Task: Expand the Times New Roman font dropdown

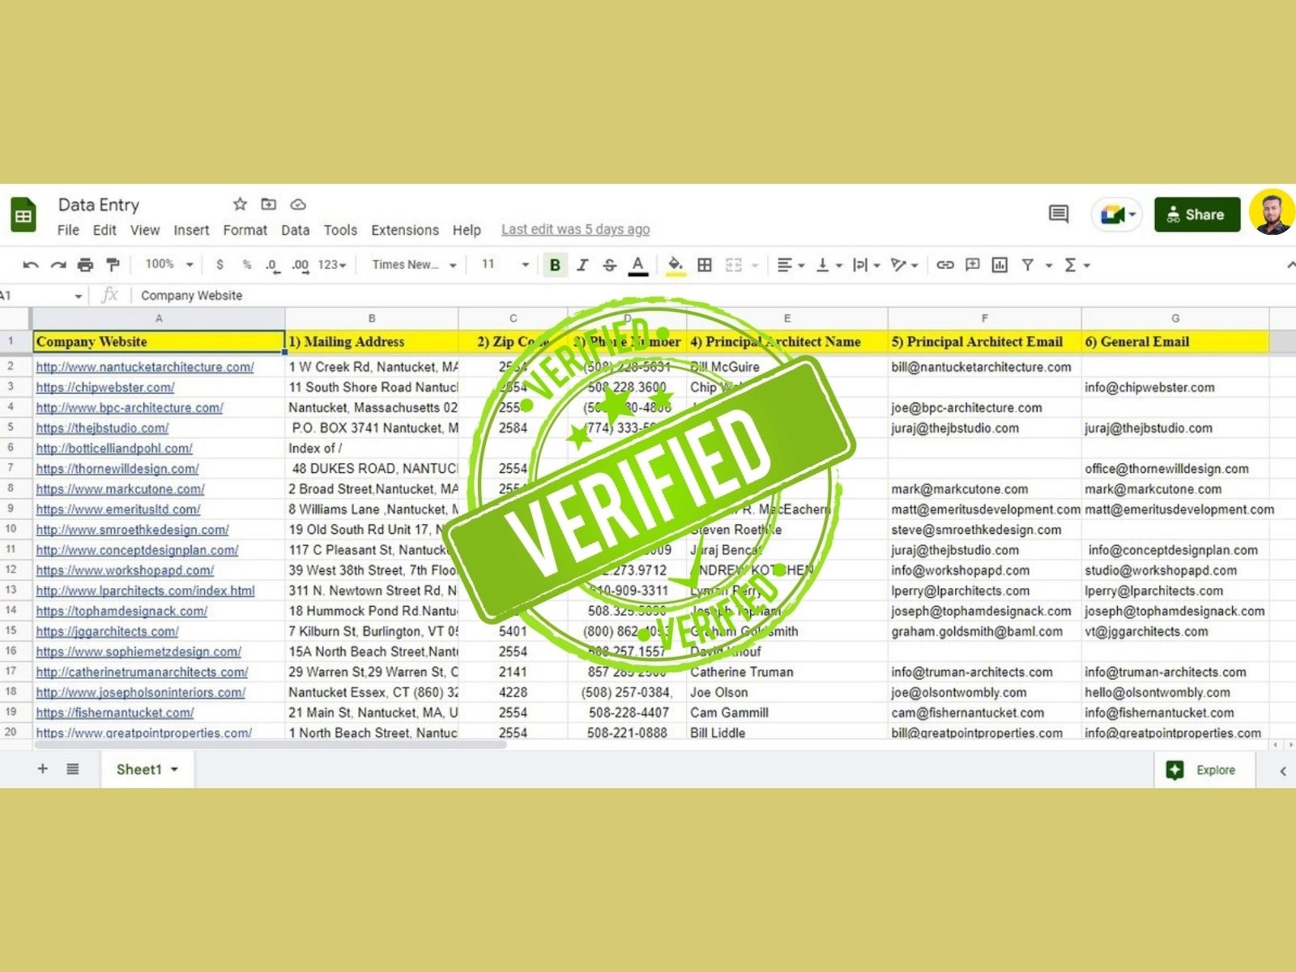Action: 414,265
